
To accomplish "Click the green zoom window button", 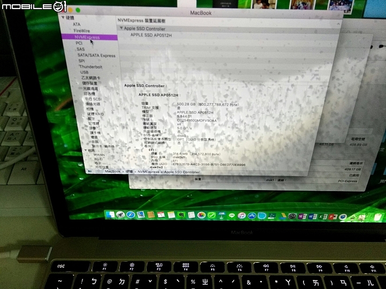I will click(x=78, y=10).
